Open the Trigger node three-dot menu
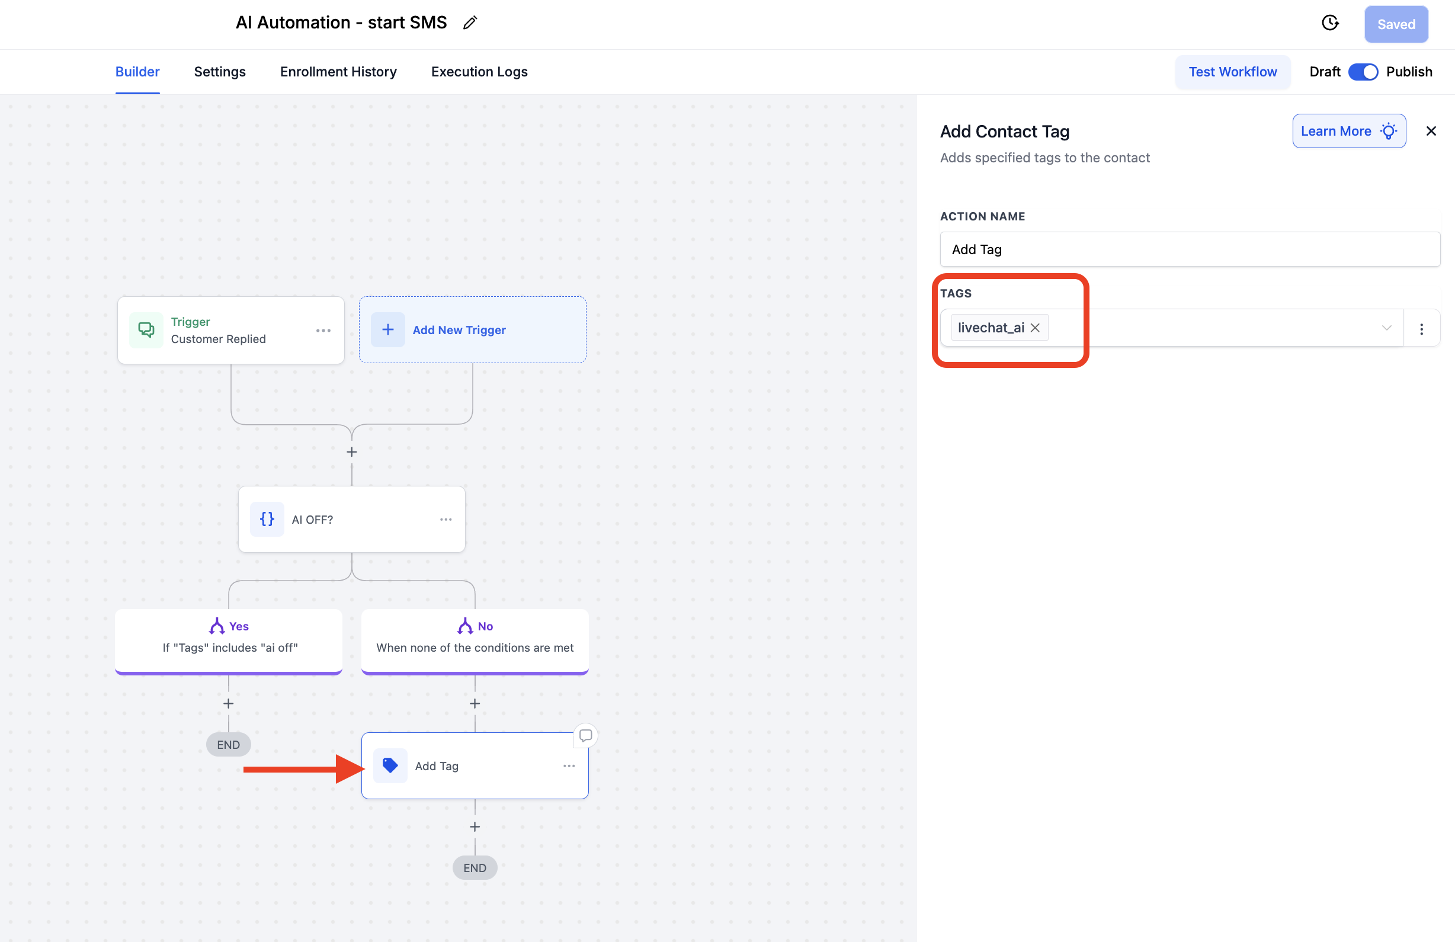1455x942 pixels. point(323,330)
